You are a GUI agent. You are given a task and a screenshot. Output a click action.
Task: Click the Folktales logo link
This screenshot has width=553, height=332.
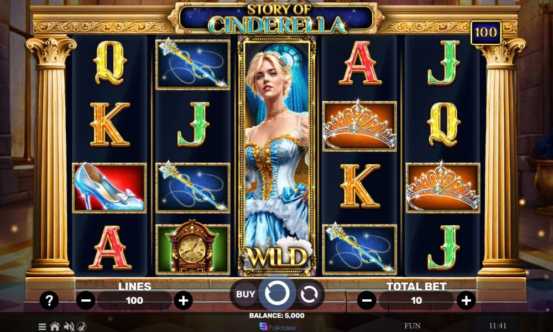tap(277, 326)
